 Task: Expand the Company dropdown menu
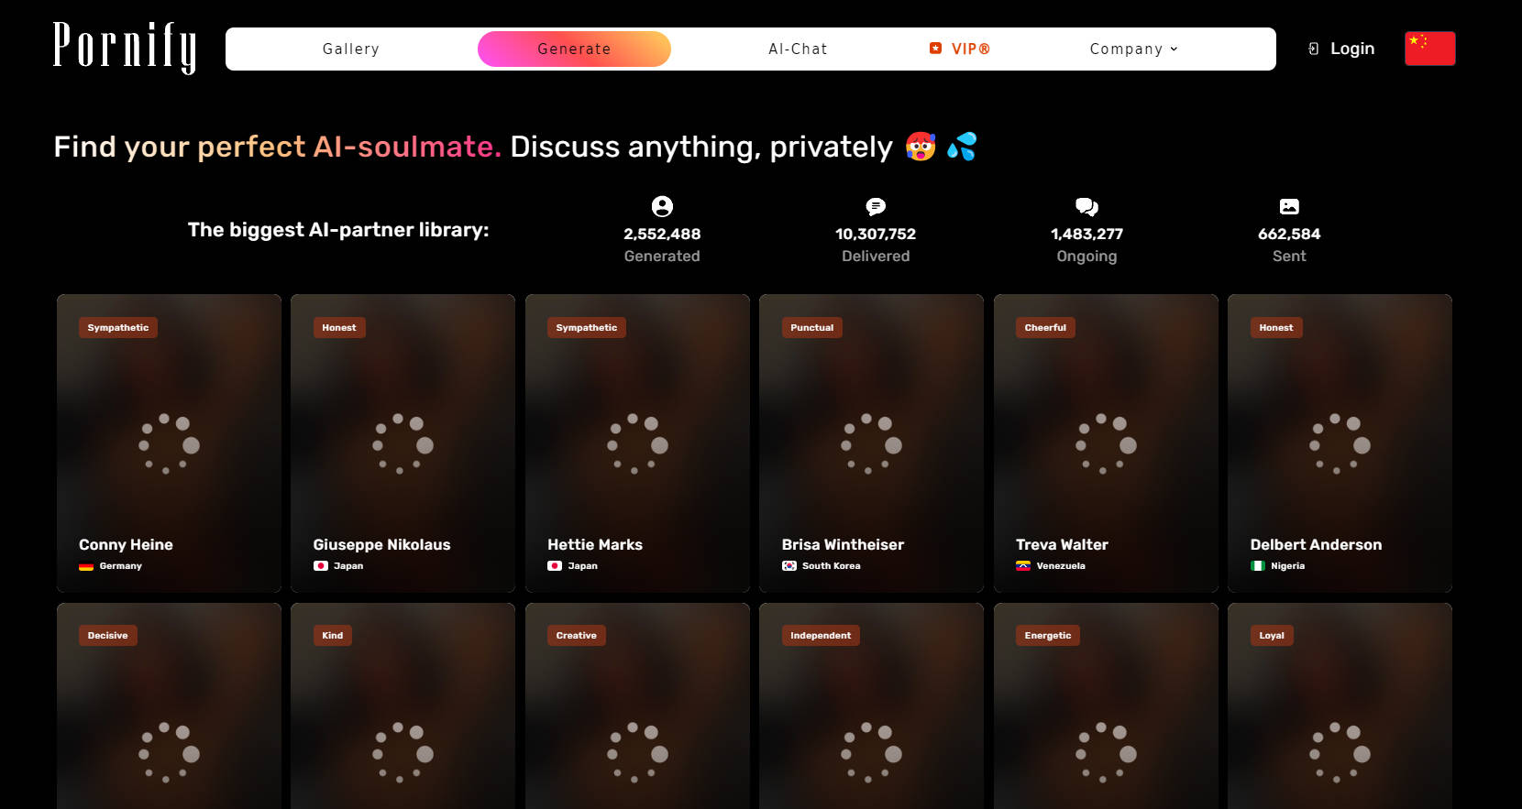point(1133,49)
